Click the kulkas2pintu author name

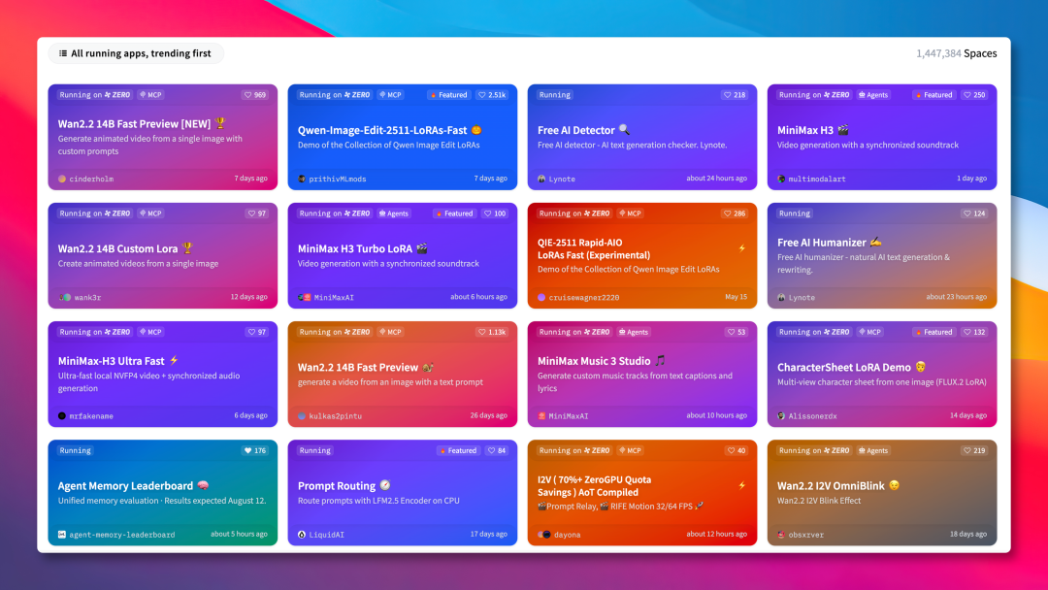tap(336, 416)
